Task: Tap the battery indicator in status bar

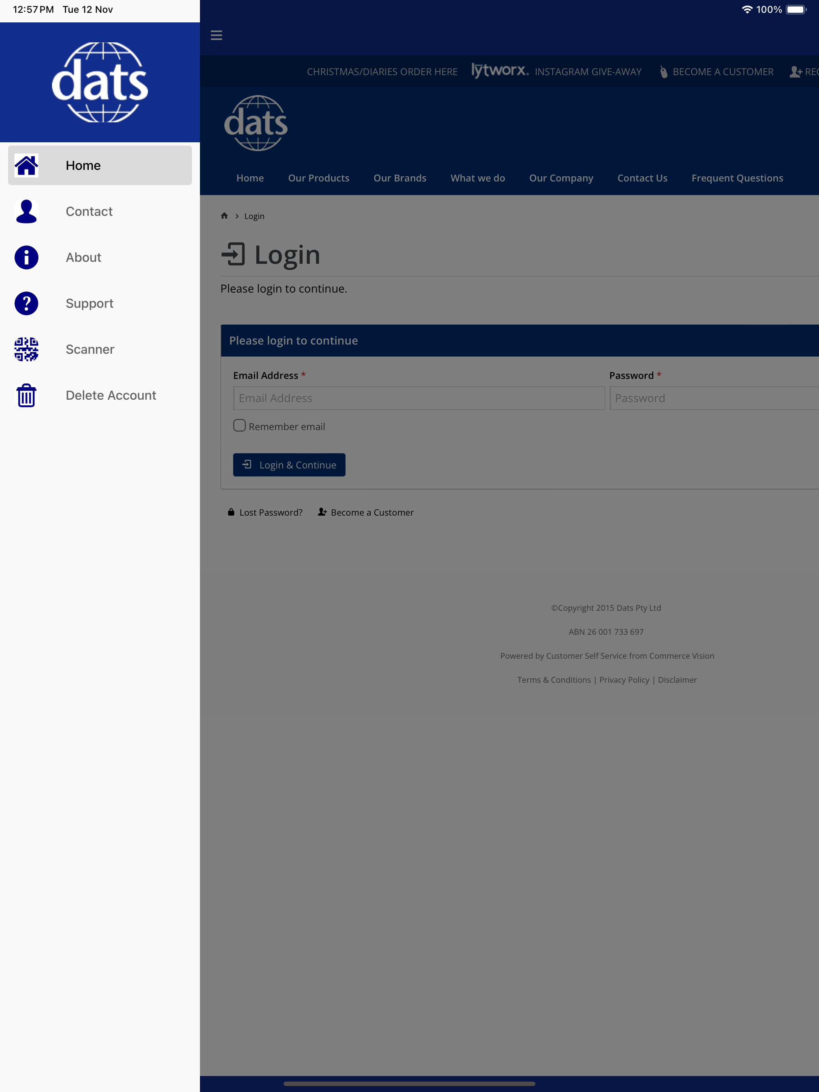Action: (796, 9)
